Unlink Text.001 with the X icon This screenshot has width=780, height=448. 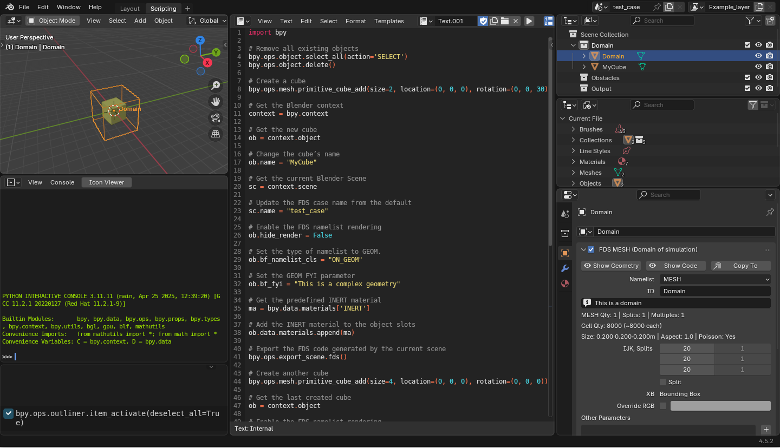tap(516, 21)
